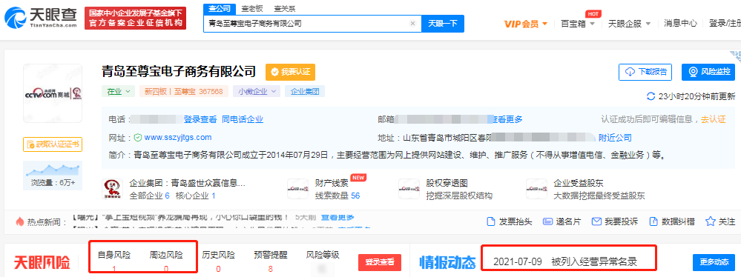Click the 去认证 link
The image size is (741, 277).
(713, 119)
